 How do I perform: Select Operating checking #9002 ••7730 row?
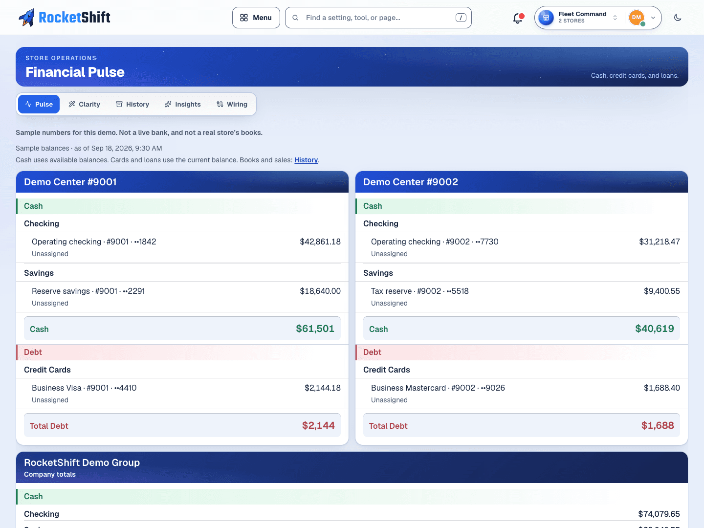pos(522,247)
